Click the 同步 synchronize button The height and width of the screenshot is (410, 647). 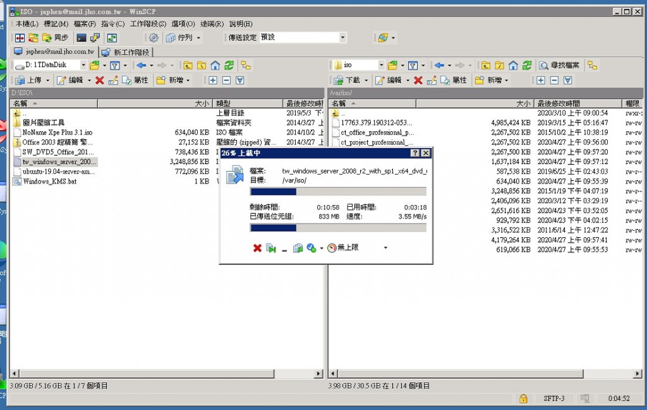pos(56,38)
